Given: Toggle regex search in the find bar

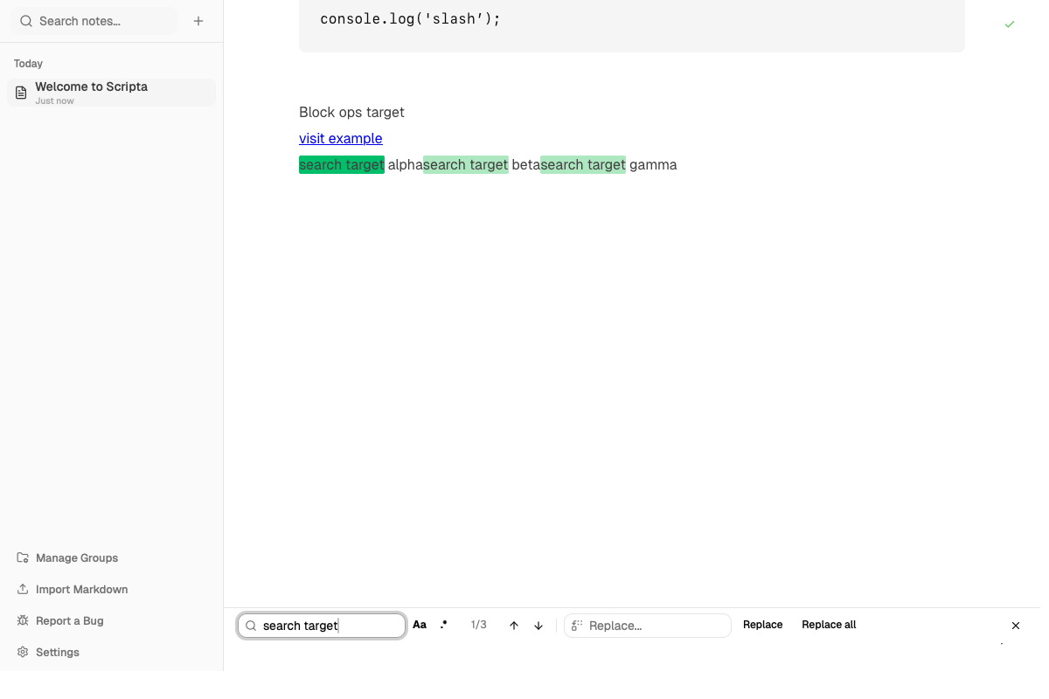Looking at the screenshot, I should 444,625.
